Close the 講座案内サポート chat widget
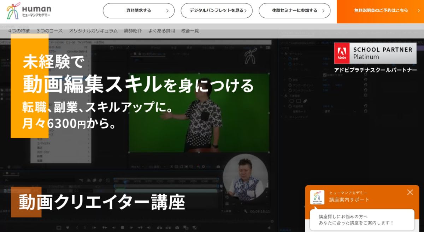The image size is (424, 232). point(410,192)
